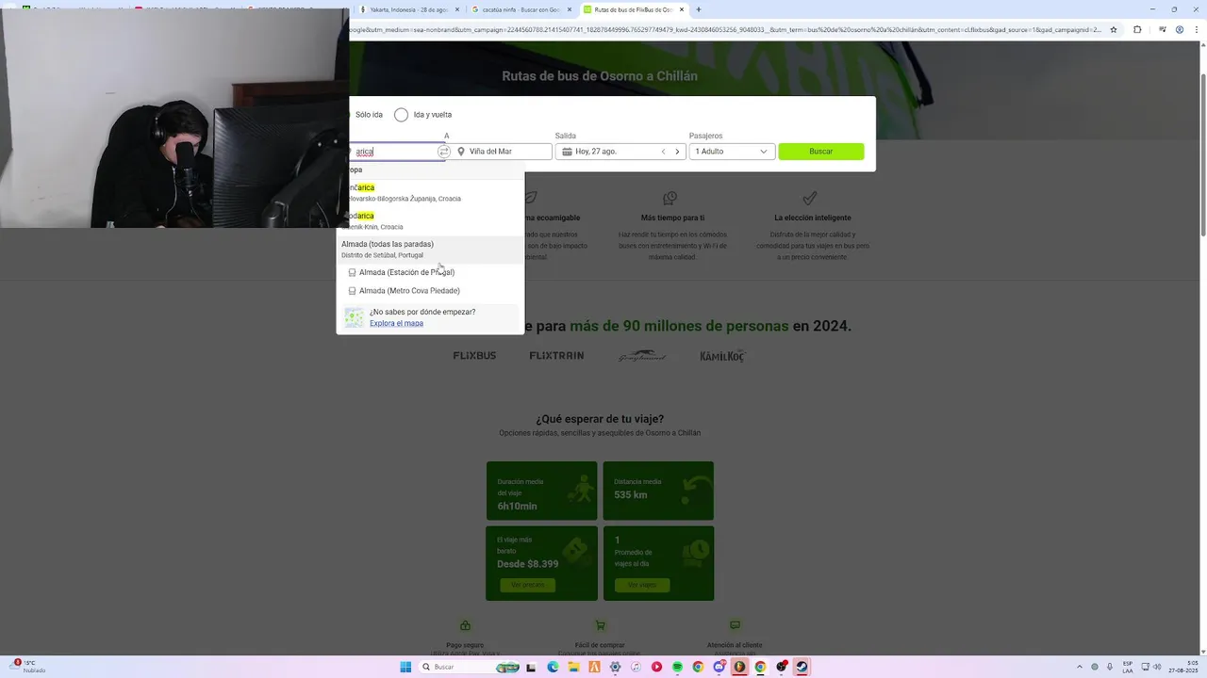The image size is (1207, 678).
Task: Open the Windows Start menu
Action: 405,667
